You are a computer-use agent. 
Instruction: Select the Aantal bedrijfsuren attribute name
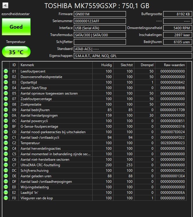click(35, 110)
